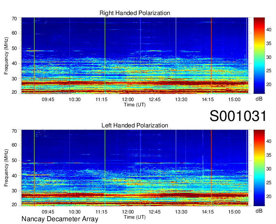Click the 'Left Handed Polarization' title

pyautogui.click(x=135, y=125)
